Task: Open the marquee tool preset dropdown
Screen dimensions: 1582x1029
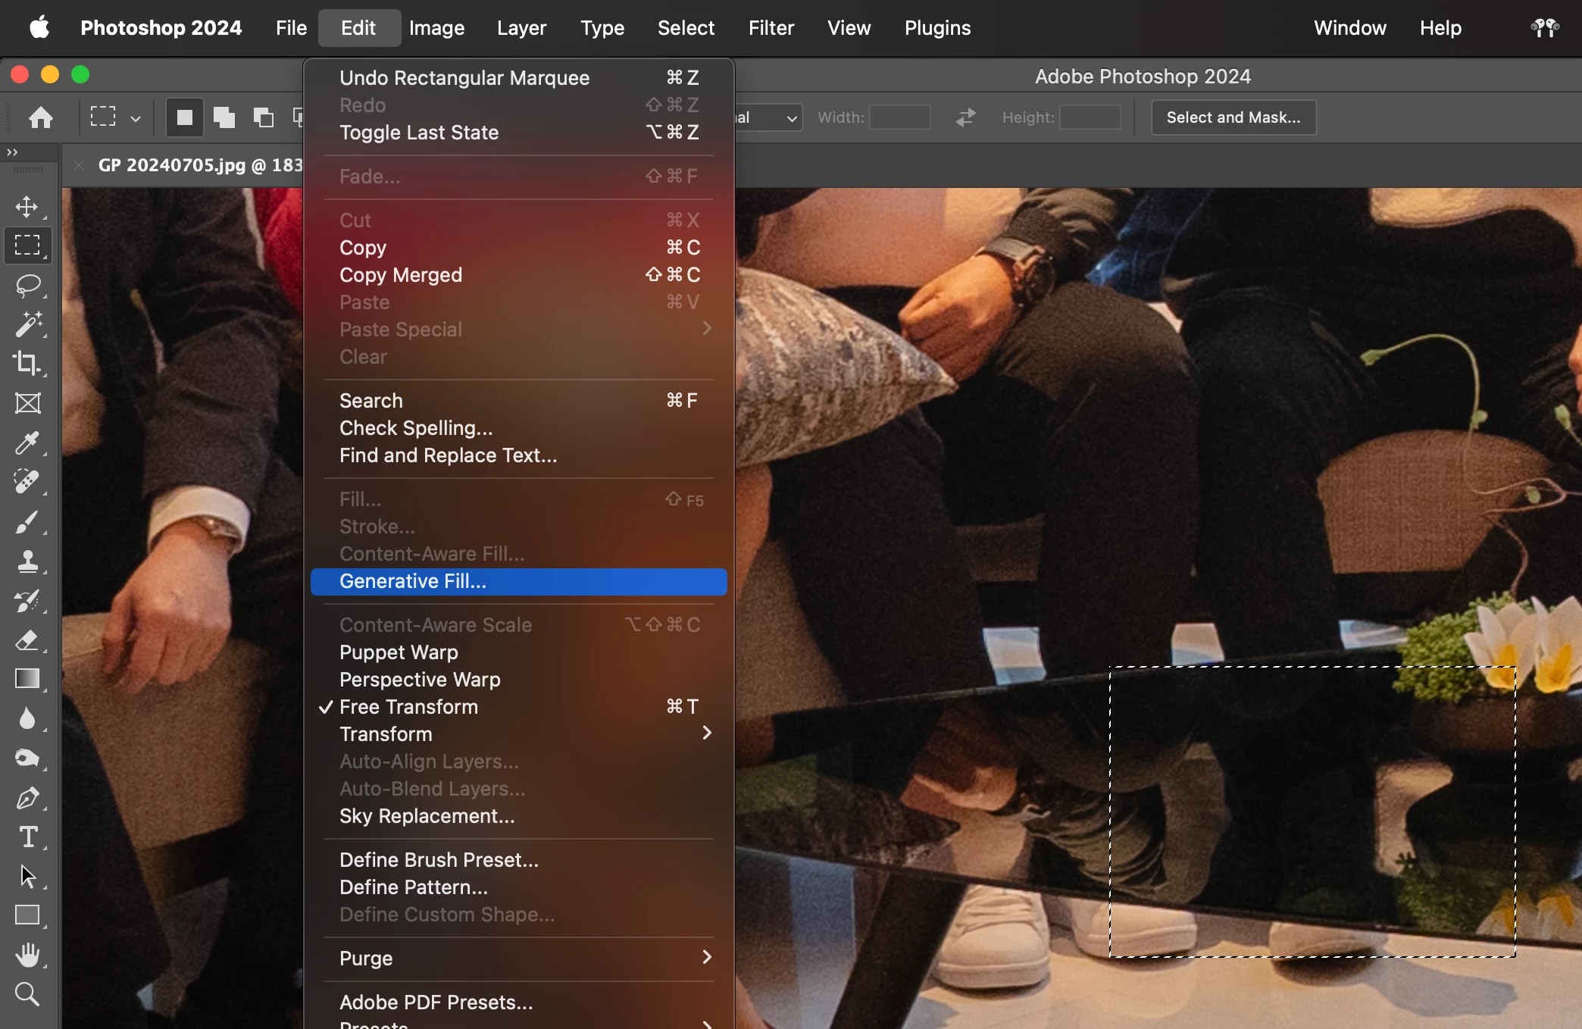Action: coord(135,119)
